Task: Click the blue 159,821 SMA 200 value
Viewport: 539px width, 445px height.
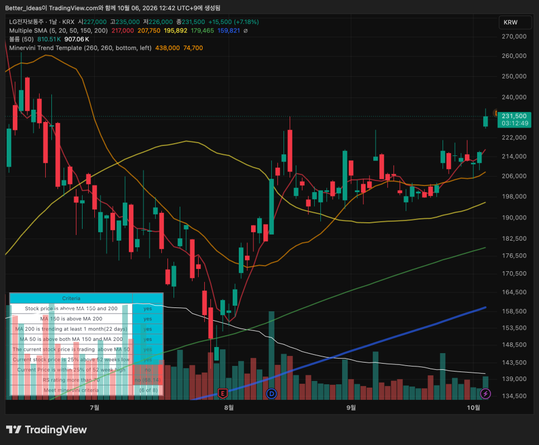Action: tap(229, 31)
